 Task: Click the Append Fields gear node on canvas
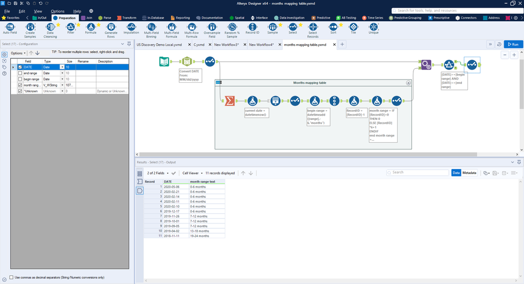(426, 65)
